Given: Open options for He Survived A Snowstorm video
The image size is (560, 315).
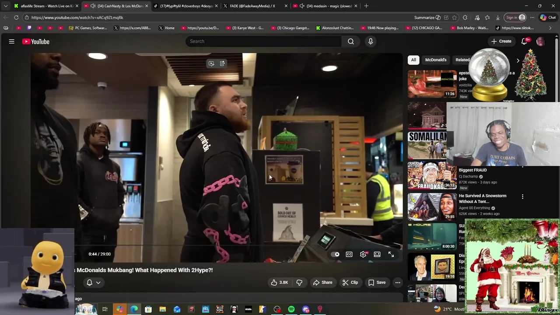Looking at the screenshot, I should tap(522, 197).
